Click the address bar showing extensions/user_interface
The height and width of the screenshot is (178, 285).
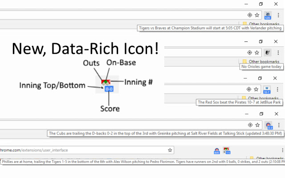(87, 150)
